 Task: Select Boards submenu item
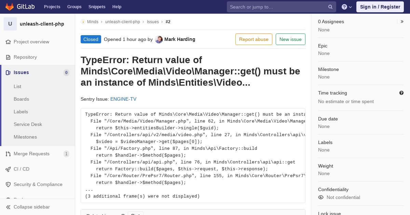(x=21, y=99)
